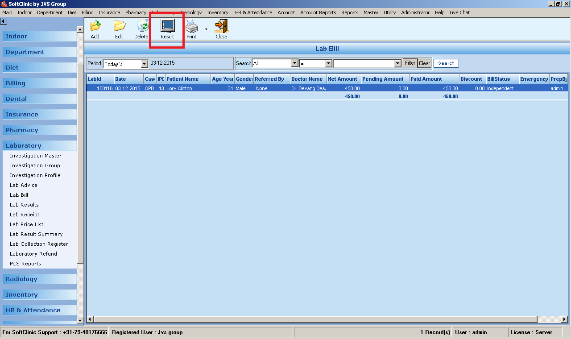The width and height of the screenshot is (571, 339).
Task: Collapse sidebar using left arrow icon
Action: click(x=4, y=21)
